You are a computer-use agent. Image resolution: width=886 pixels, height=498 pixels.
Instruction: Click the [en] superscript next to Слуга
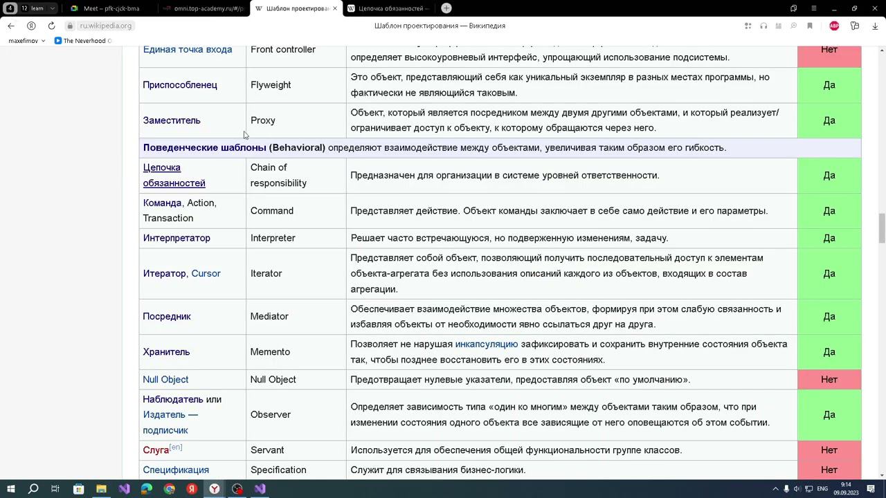[x=176, y=448]
